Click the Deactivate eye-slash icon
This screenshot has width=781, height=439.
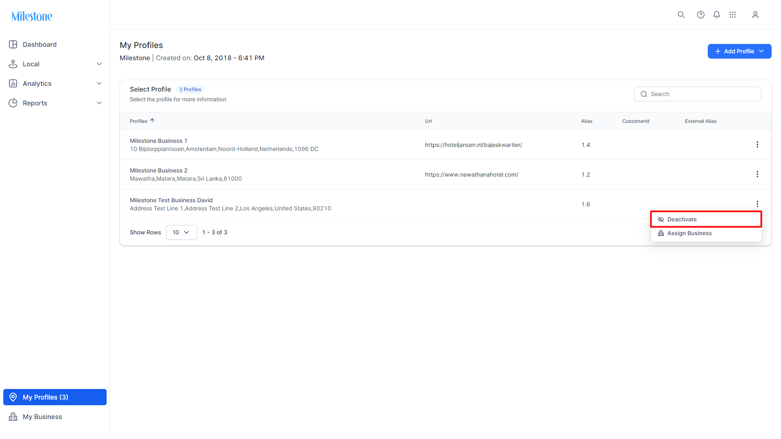coord(661,219)
